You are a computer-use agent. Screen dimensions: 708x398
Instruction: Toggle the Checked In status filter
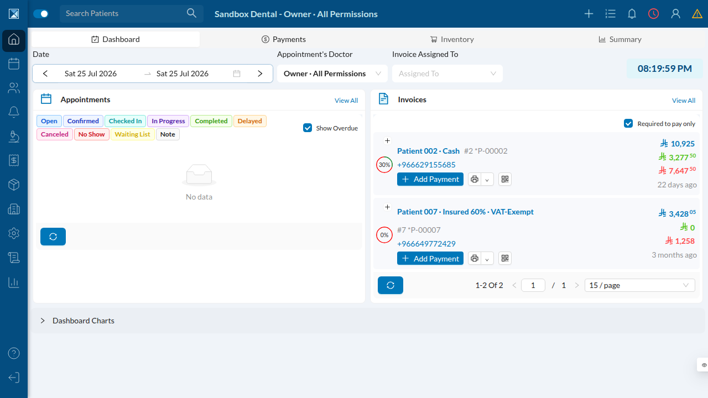(125, 121)
